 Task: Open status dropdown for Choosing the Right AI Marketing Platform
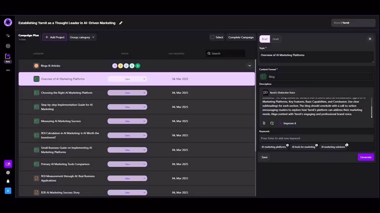tap(127, 93)
